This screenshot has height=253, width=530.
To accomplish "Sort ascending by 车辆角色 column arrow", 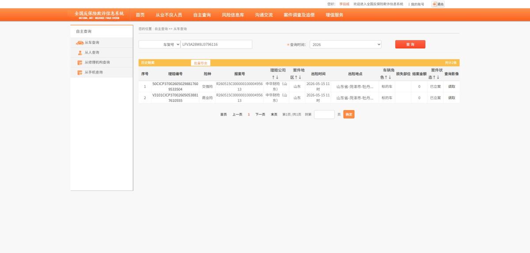I will click(386, 77).
